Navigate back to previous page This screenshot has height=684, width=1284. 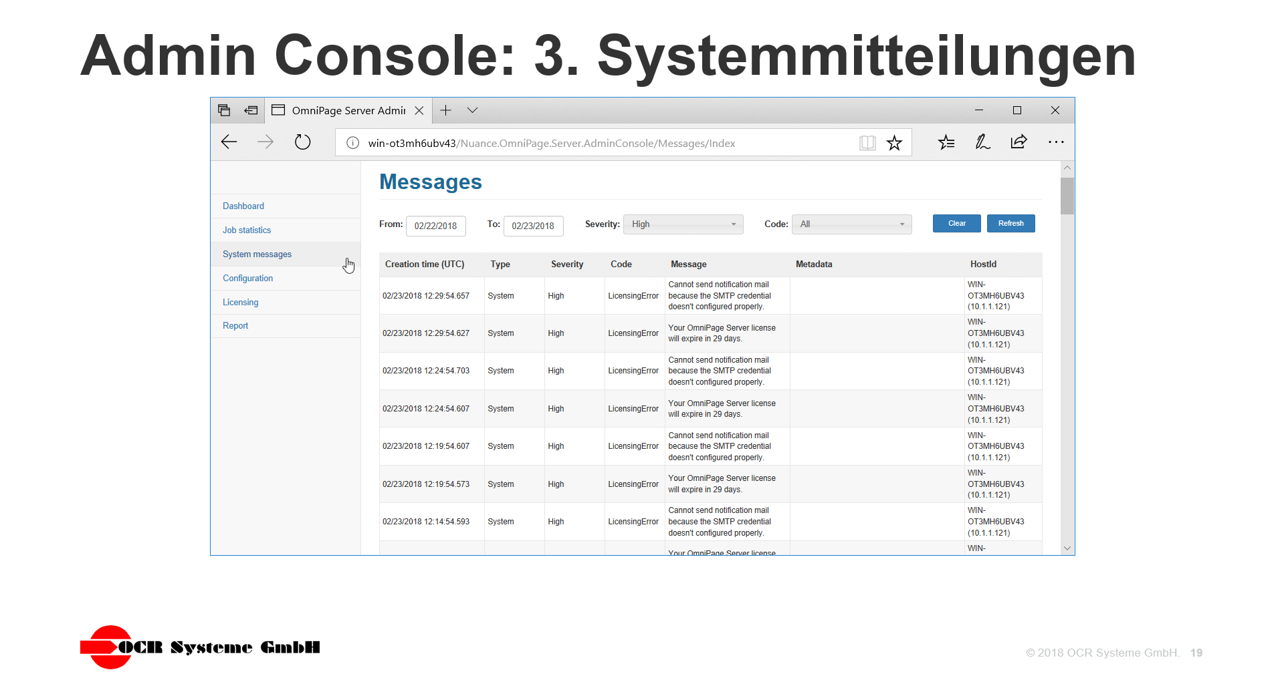229,142
